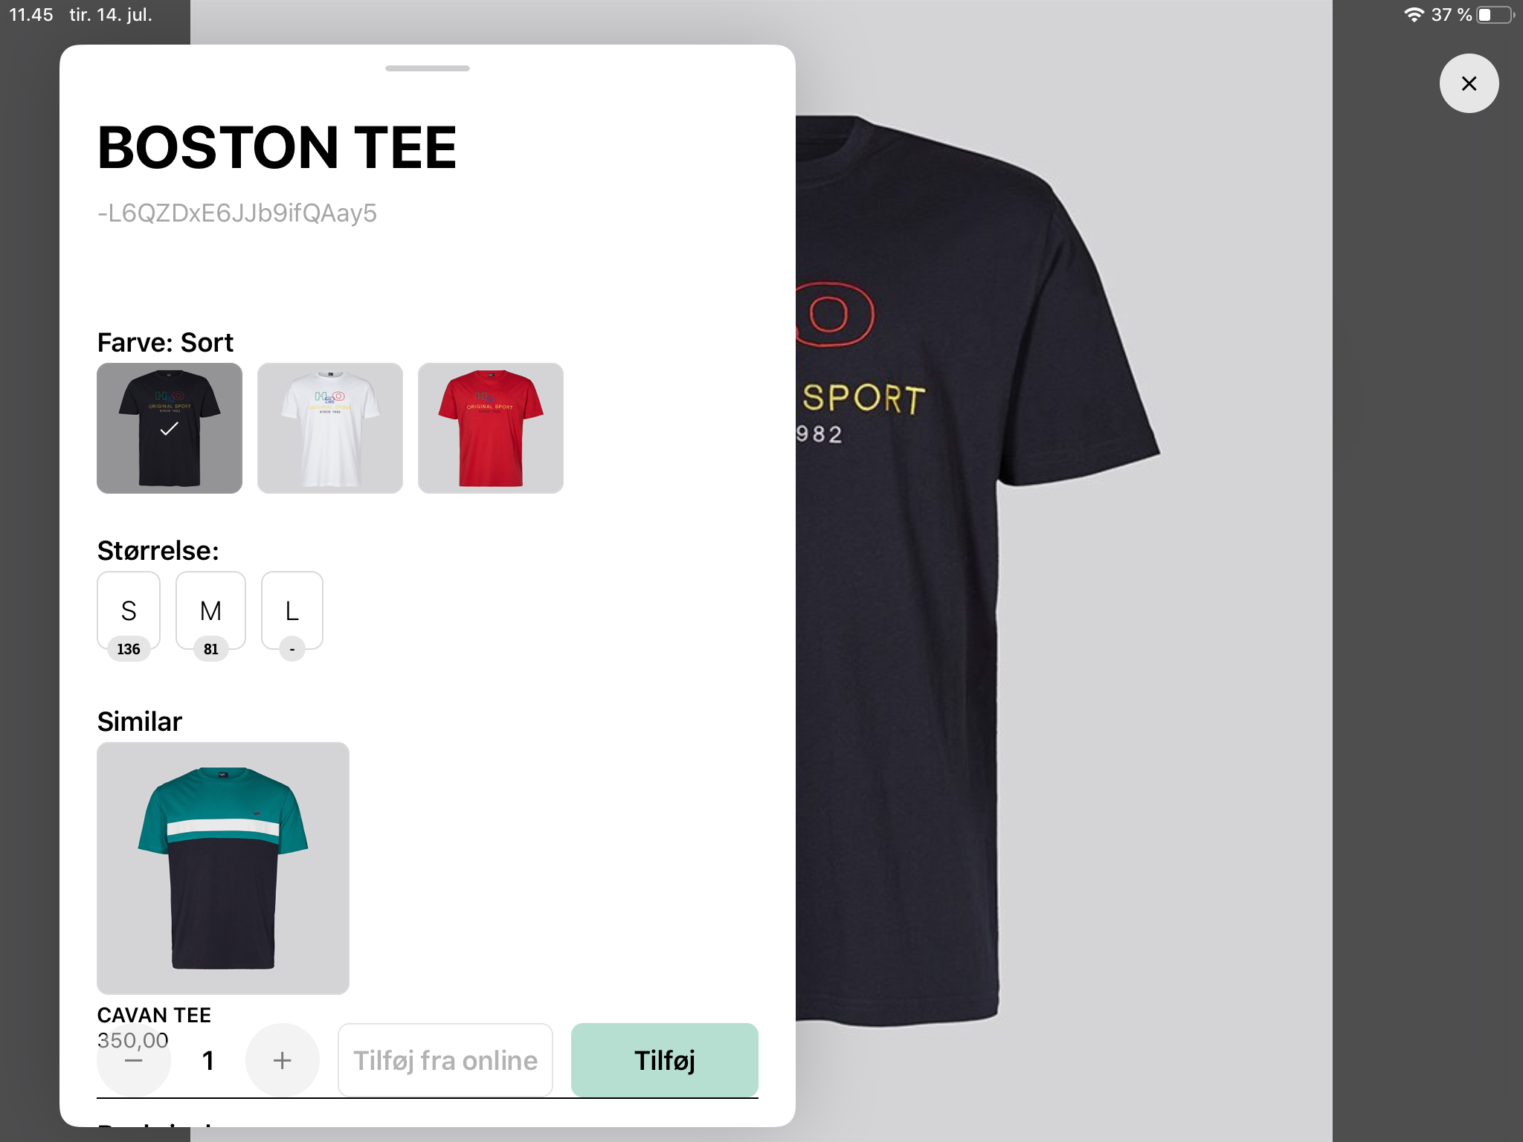Select the black Boston Tee color

[170, 428]
